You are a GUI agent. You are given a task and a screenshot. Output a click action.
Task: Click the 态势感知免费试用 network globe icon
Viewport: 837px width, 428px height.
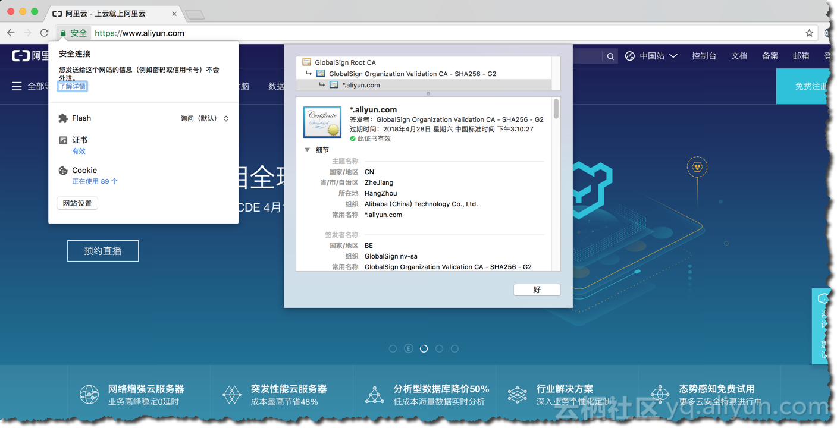[x=660, y=394]
